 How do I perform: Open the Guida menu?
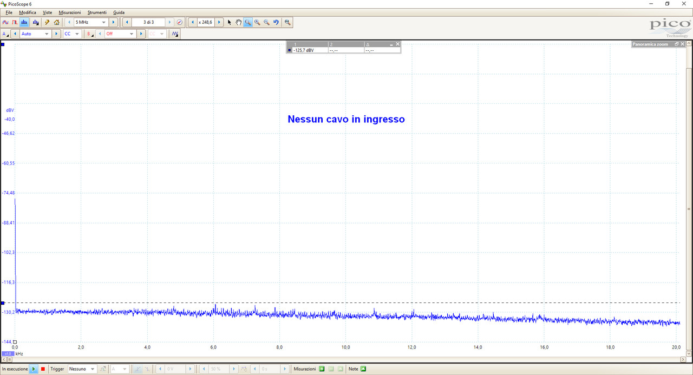(x=119, y=12)
